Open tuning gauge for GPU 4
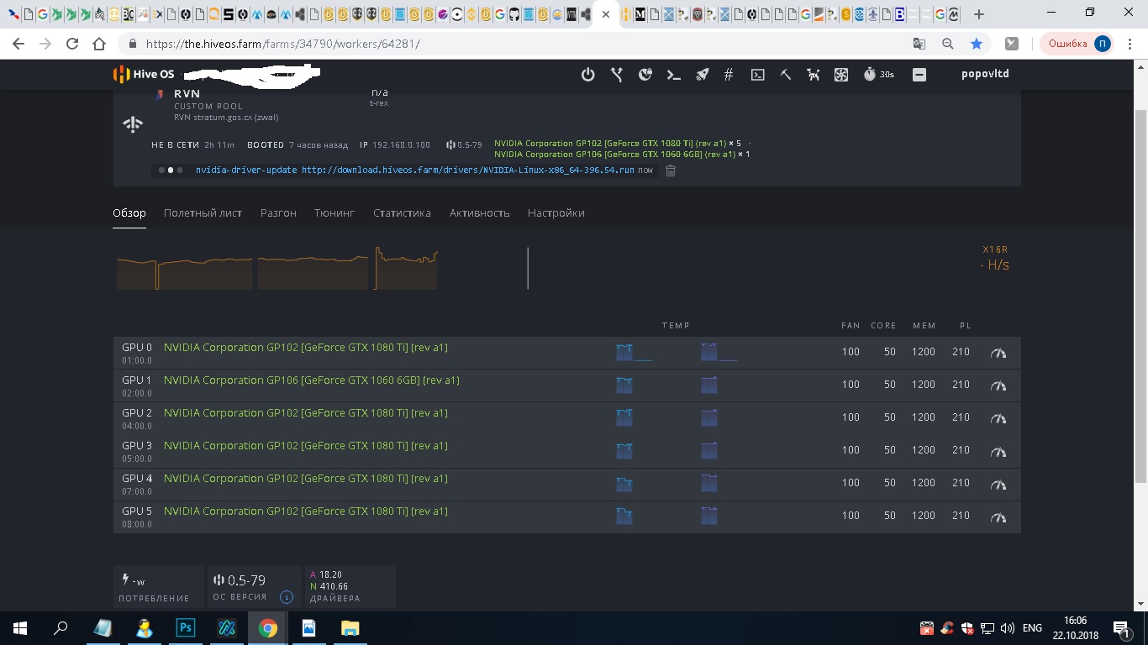 tap(998, 484)
